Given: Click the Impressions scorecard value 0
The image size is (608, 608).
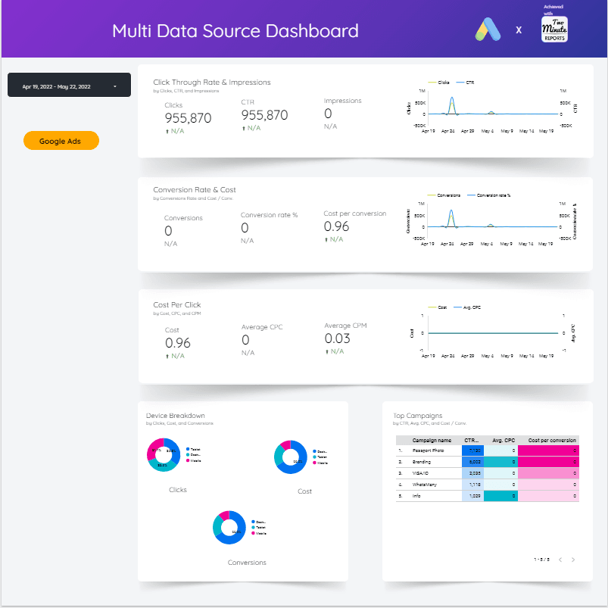Looking at the screenshot, I should pos(328,114).
